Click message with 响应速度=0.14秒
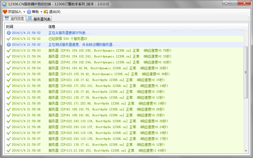Image resolution: width=253 pixels, height=158 pixels. tap(108, 86)
